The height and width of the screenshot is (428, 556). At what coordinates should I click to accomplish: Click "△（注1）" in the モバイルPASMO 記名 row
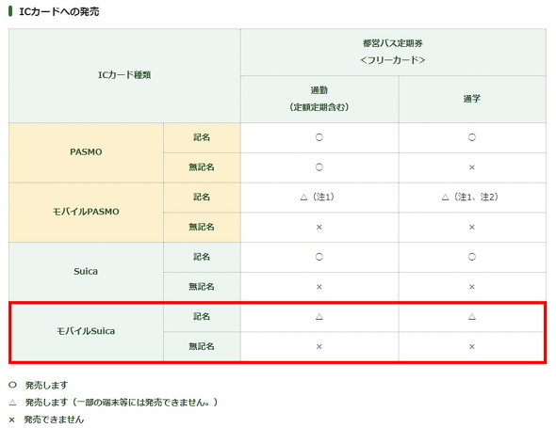[318, 198]
